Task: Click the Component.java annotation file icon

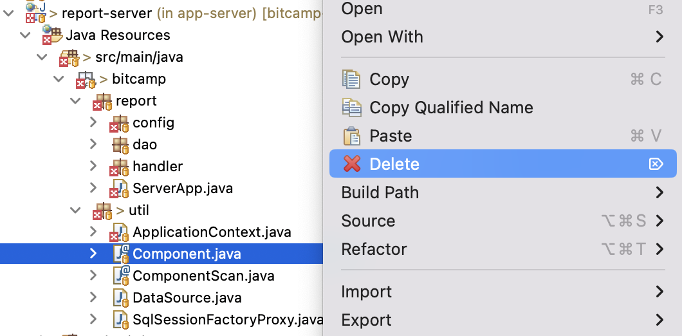Action: coord(122,254)
